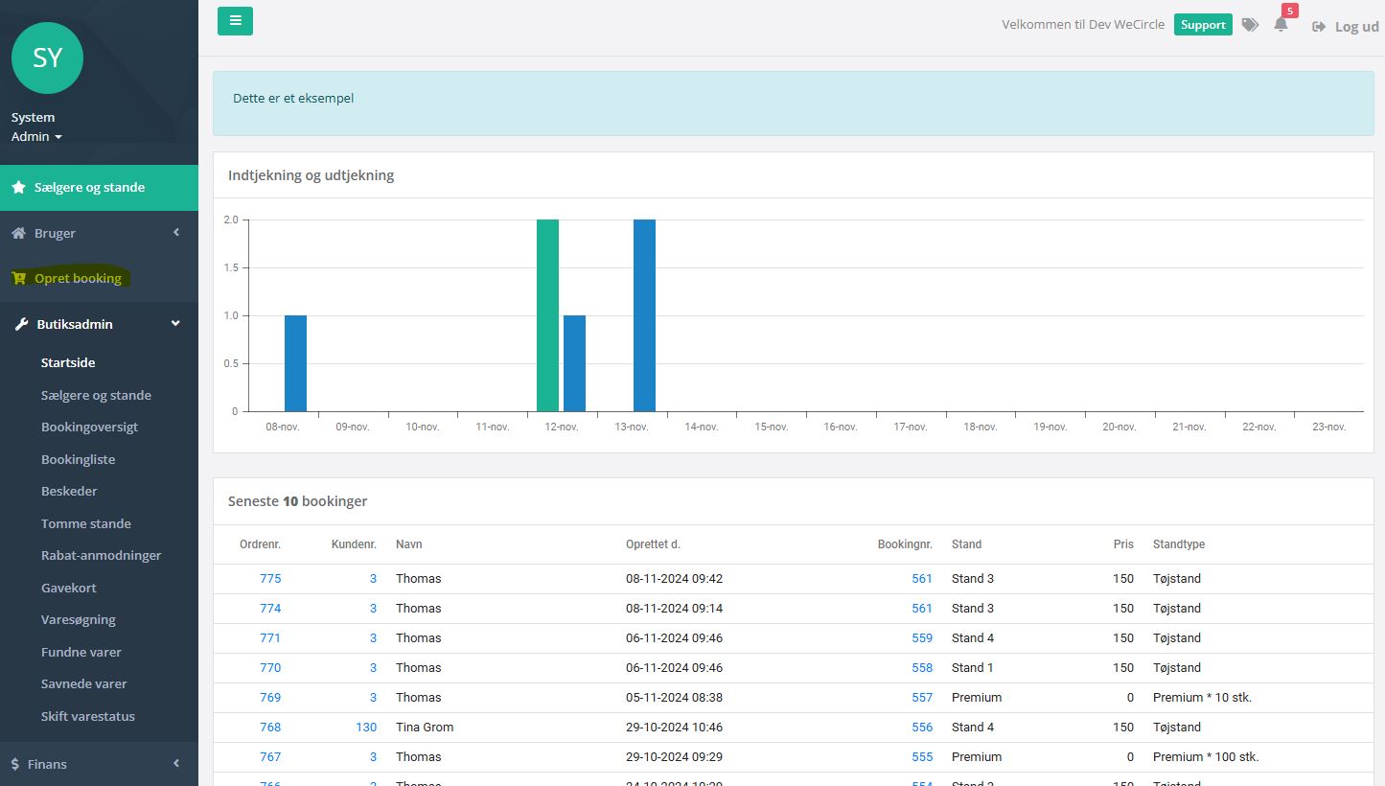Click the SY user avatar circle
Screen dimensions: 1385x786
[x=47, y=58]
